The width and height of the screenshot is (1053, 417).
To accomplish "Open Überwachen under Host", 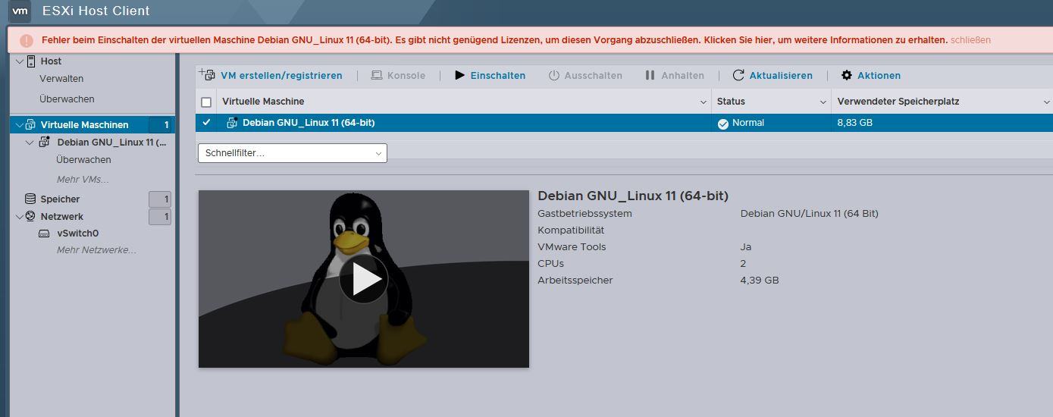I will pyautogui.click(x=67, y=99).
